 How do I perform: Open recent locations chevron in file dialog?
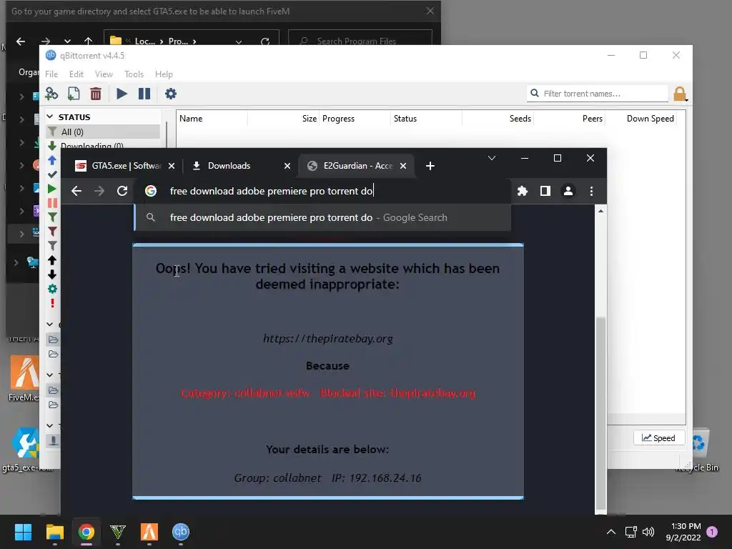(x=67, y=41)
